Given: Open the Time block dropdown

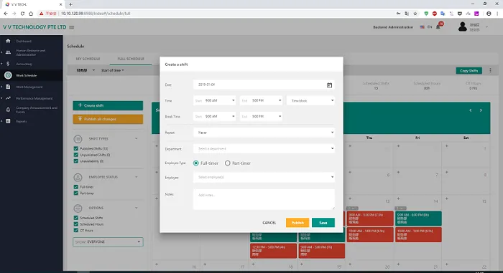Looking at the screenshot, I should [310, 101].
